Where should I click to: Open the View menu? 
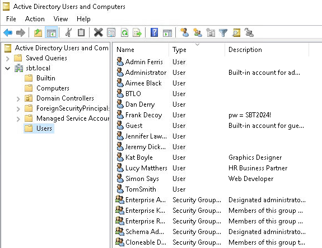tap(60, 19)
